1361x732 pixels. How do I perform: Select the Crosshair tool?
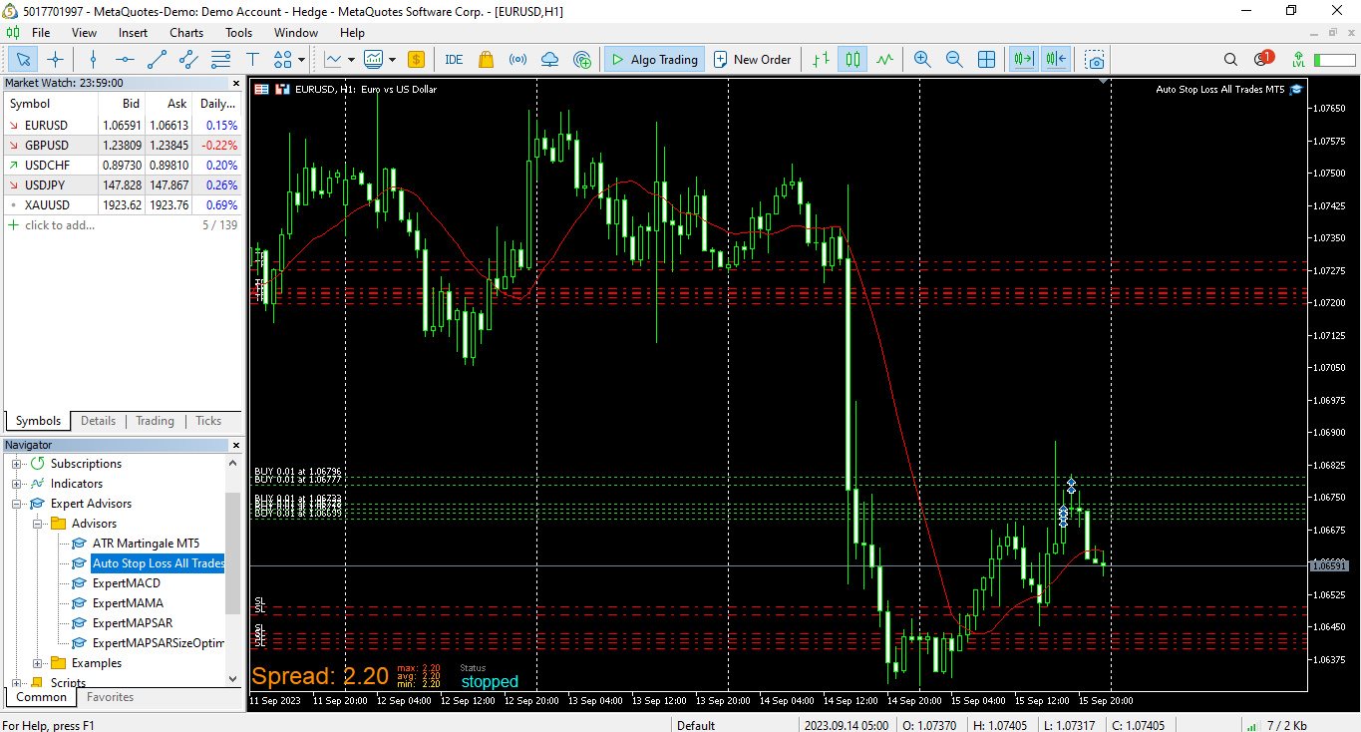pos(56,59)
